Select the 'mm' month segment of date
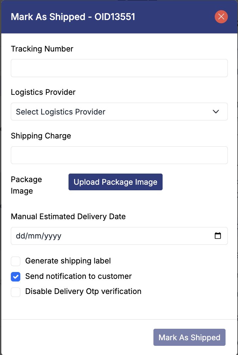Screen dimensions: 238x355 [x=33, y=236]
